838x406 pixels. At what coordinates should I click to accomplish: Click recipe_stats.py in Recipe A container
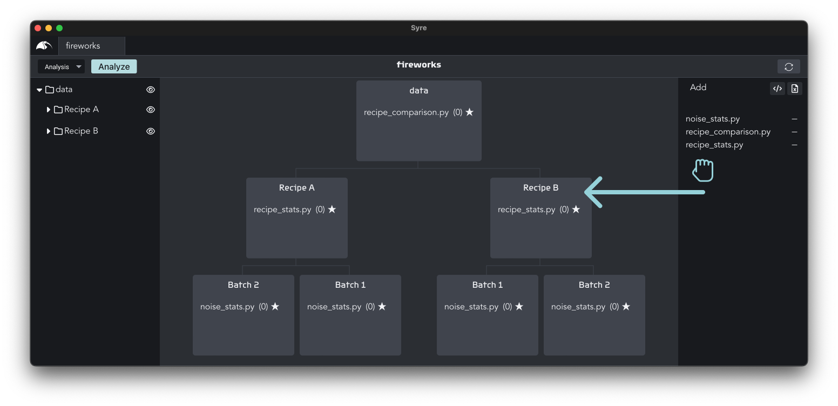click(282, 209)
